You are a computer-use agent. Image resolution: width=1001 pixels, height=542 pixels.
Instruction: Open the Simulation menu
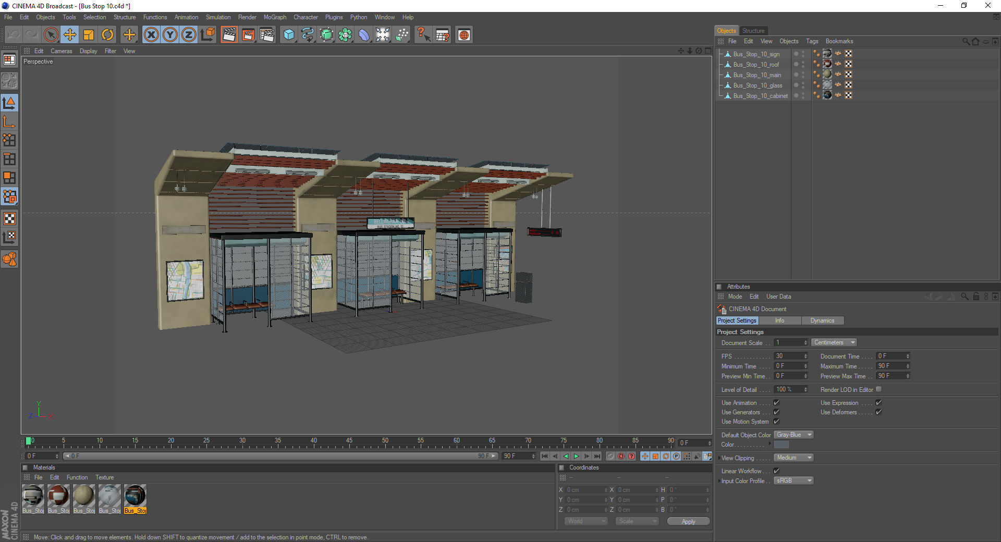point(218,17)
